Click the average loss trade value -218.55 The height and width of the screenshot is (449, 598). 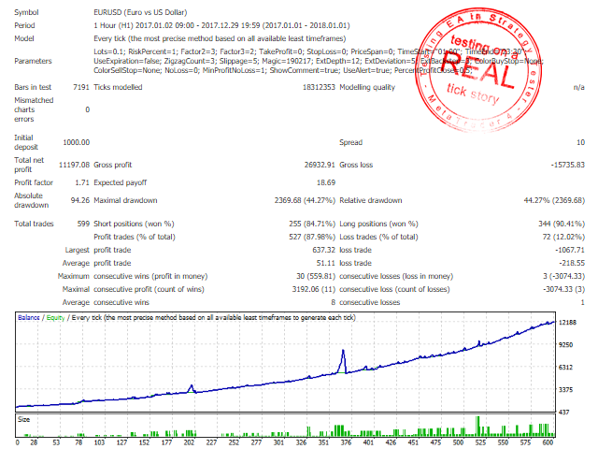(x=572, y=263)
